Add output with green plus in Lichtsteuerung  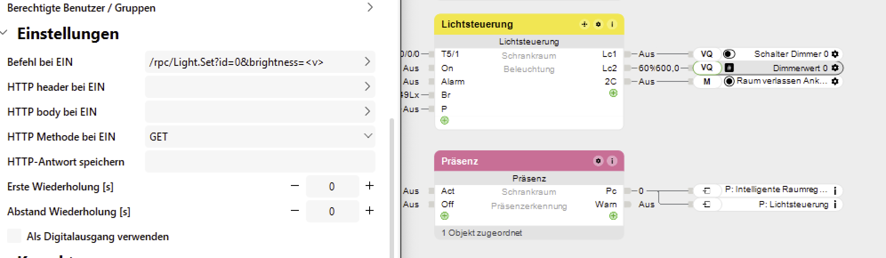[613, 93]
